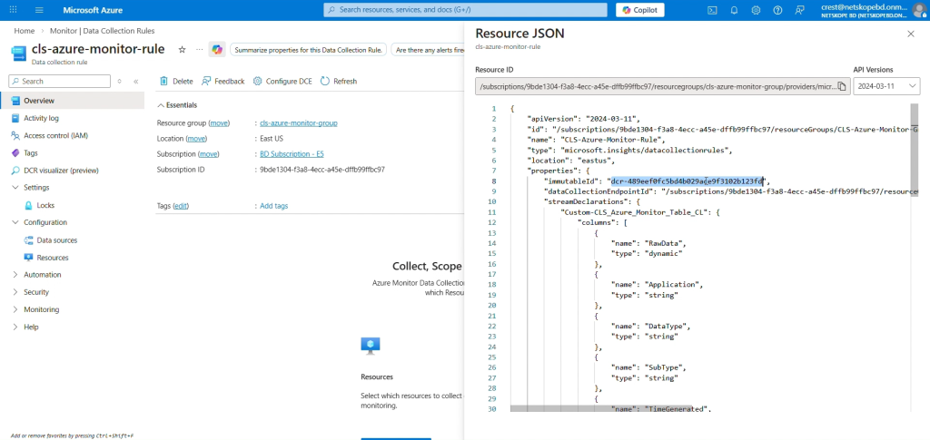Click Subscription ID value text
The image size is (930, 440).
(322, 170)
